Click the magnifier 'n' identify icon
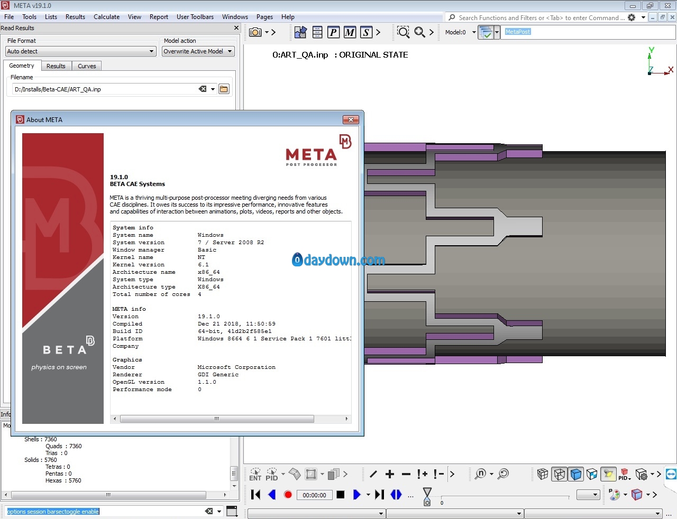 [x=480, y=474]
